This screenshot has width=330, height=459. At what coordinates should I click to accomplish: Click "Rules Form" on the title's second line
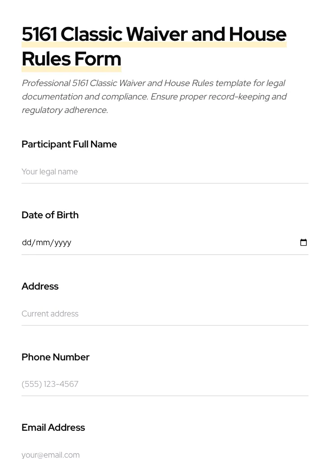click(x=71, y=59)
